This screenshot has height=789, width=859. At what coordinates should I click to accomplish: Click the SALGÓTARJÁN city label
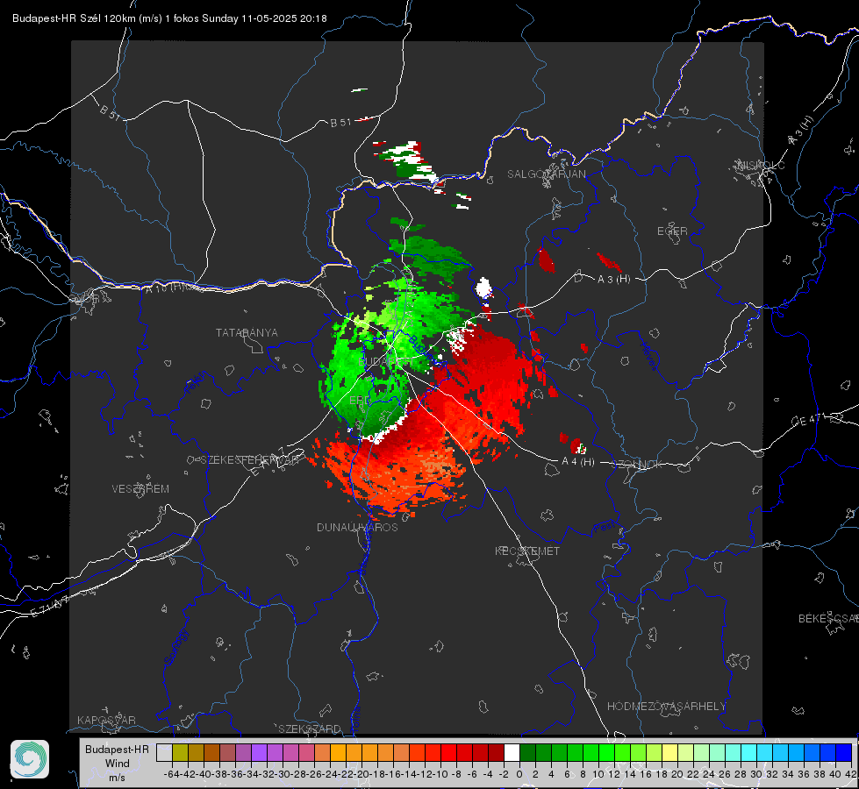coord(546,174)
